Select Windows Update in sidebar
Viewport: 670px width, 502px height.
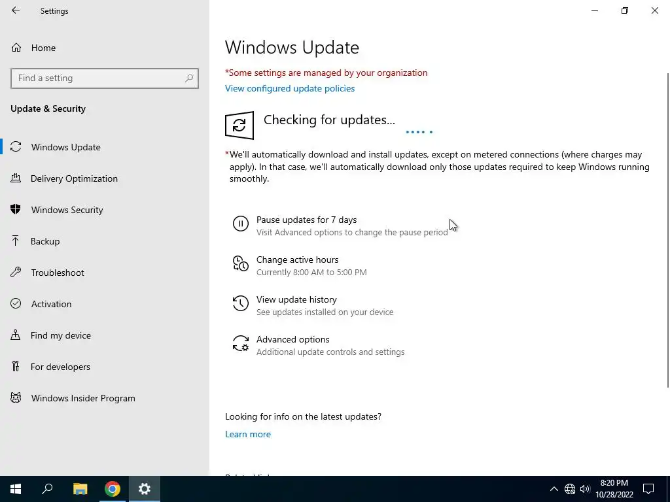click(105, 147)
